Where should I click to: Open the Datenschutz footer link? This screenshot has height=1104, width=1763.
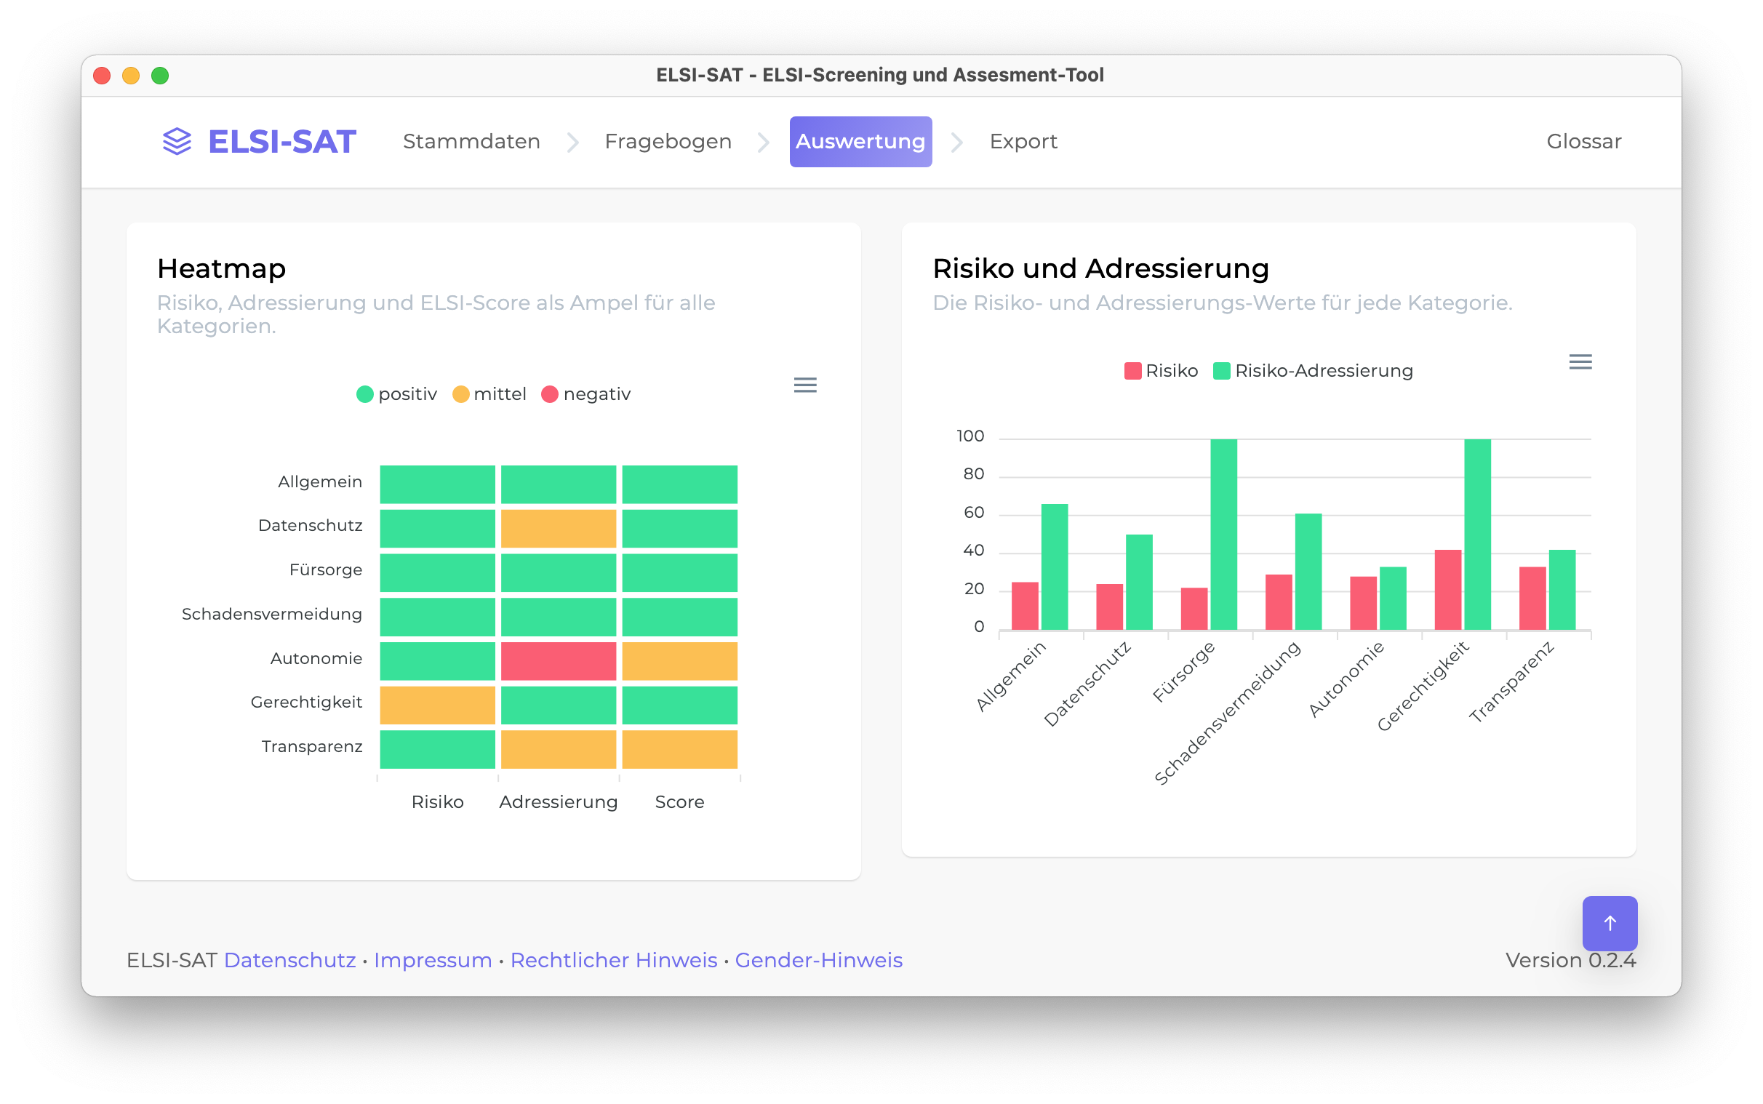tap(289, 960)
